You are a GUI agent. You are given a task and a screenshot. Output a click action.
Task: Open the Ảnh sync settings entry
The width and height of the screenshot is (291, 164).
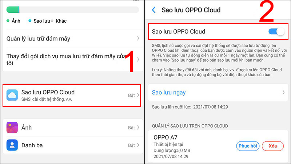[73, 128]
